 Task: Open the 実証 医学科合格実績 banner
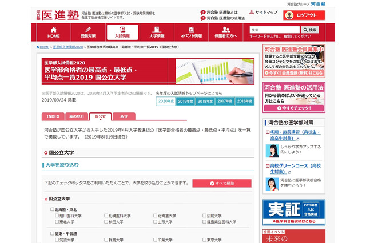[x=293, y=212]
